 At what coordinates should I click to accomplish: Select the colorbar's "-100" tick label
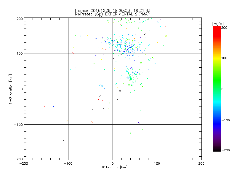tap(225, 120)
